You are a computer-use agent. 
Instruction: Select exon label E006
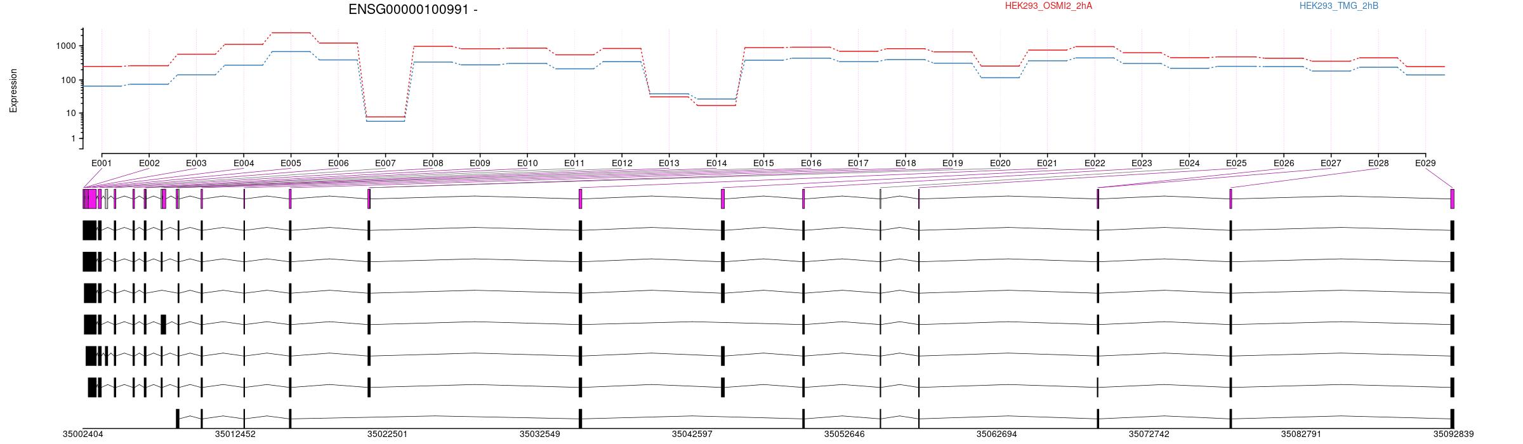[338, 163]
